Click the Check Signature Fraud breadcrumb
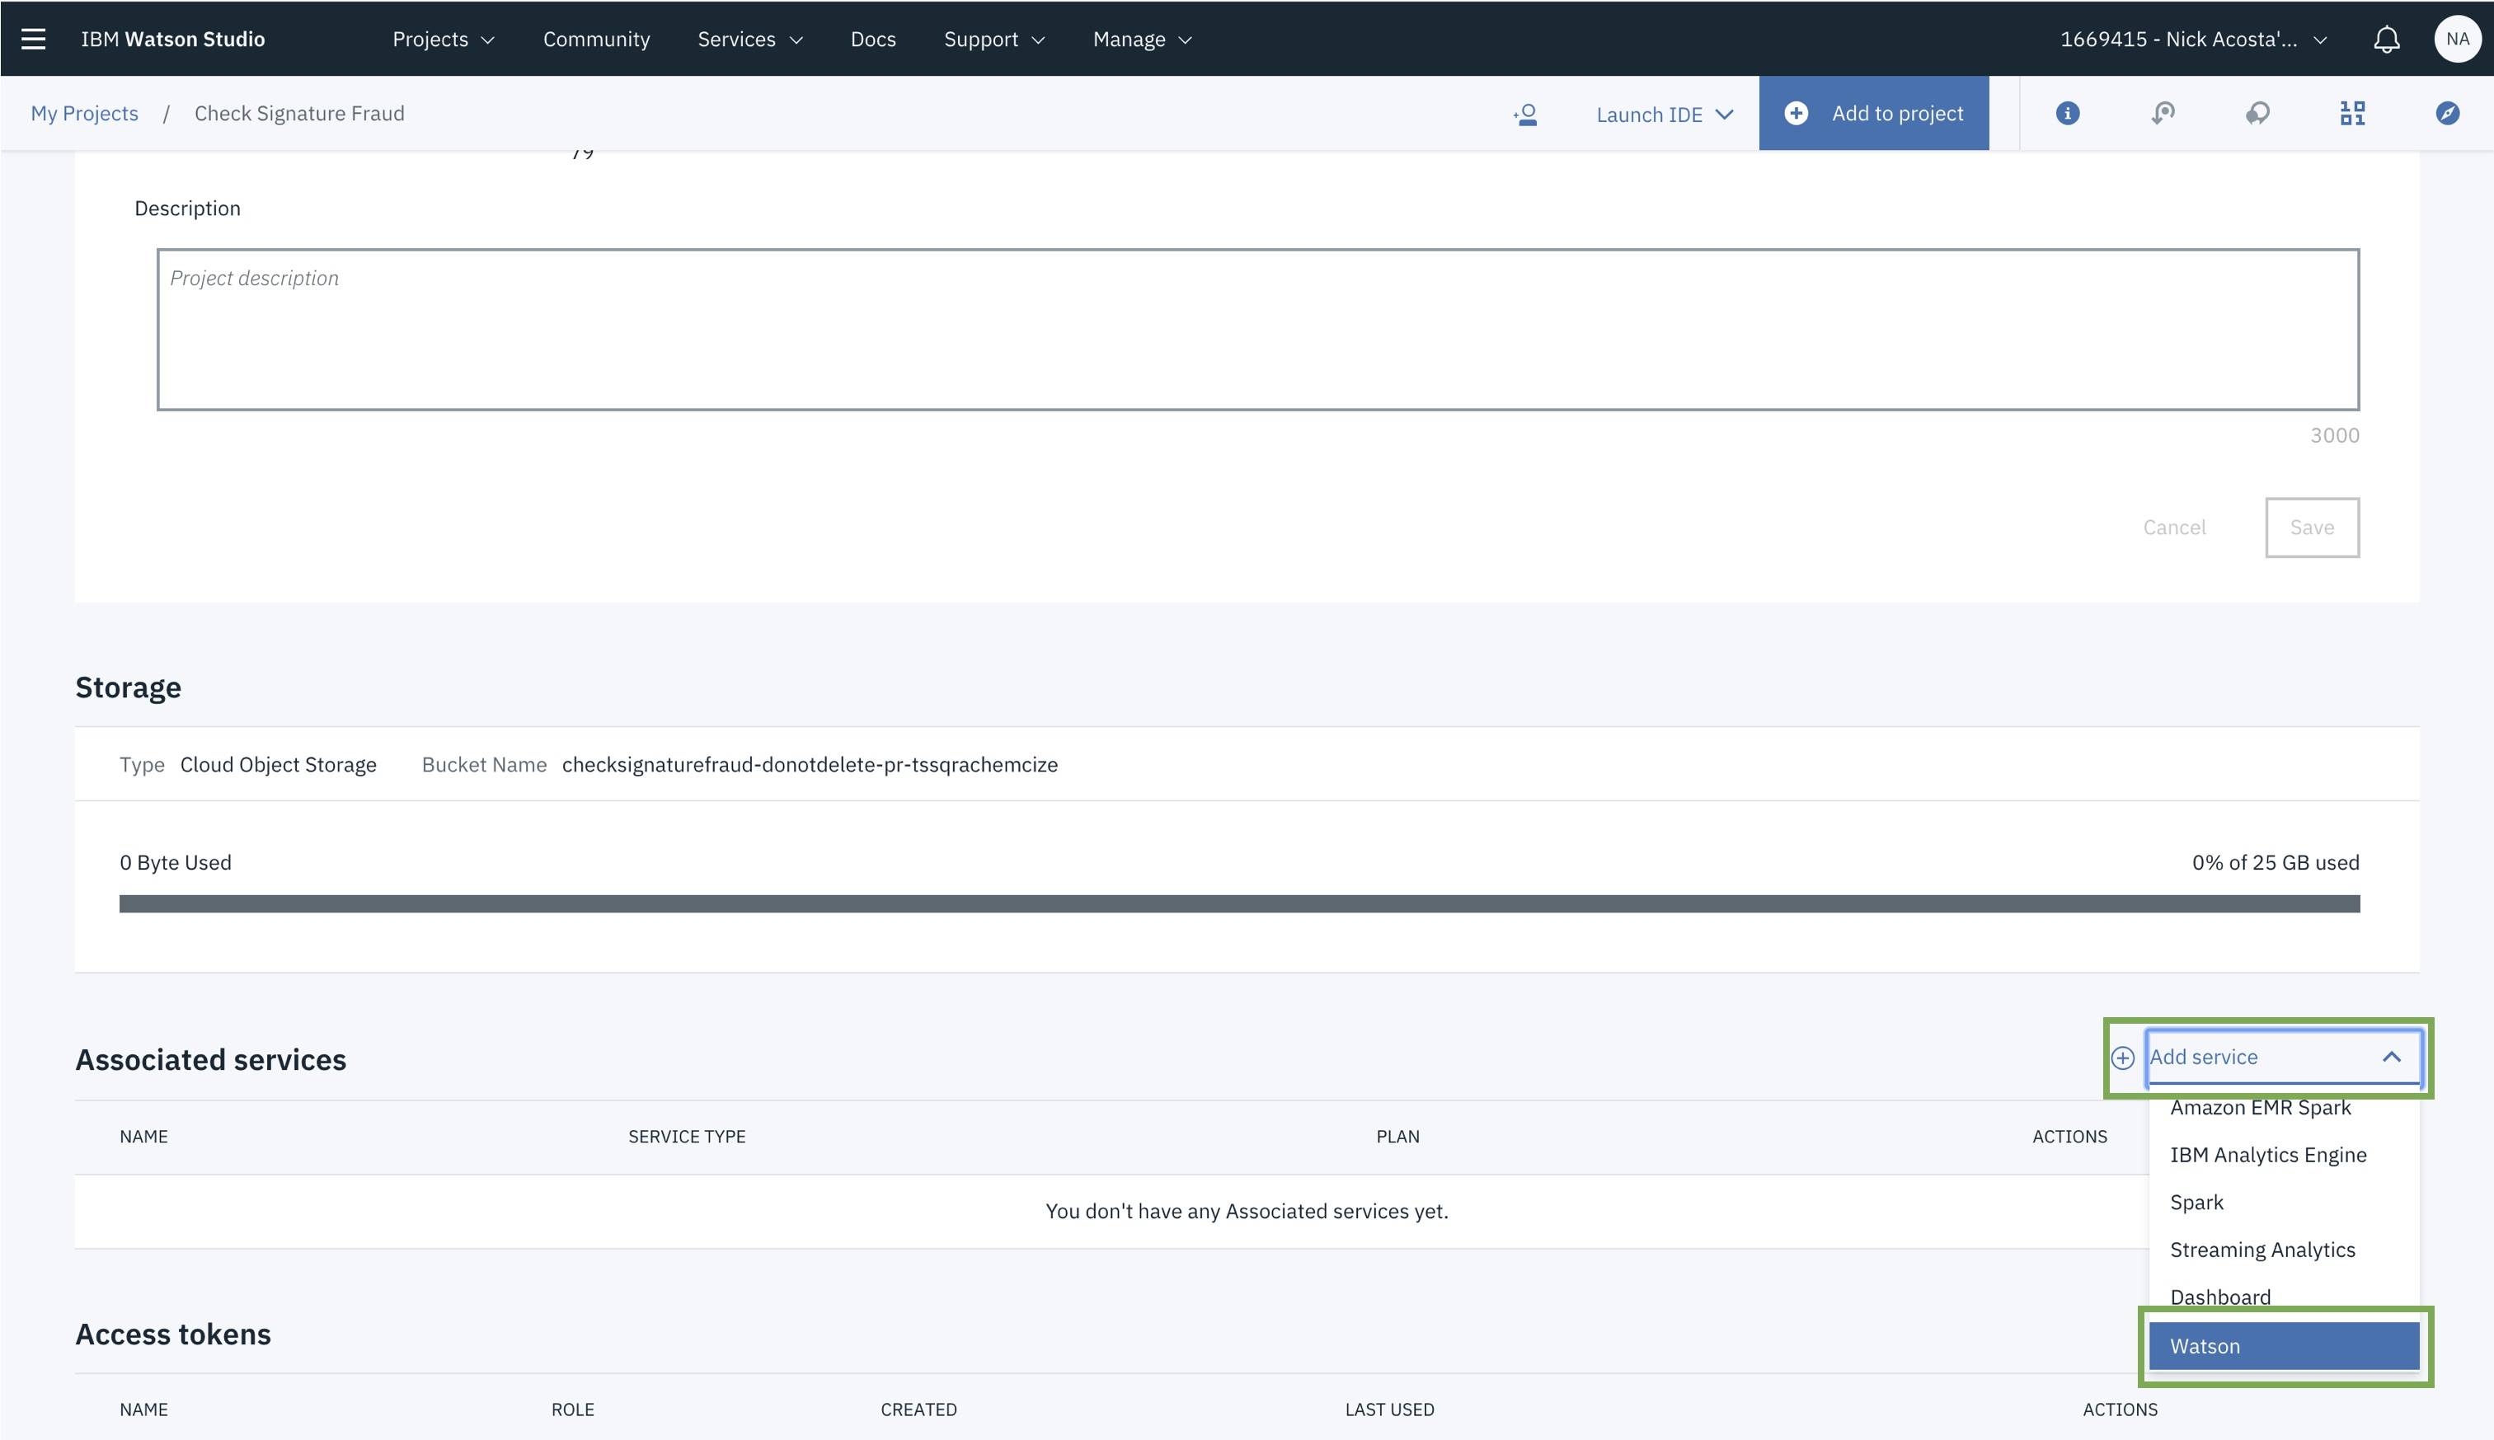2494x1440 pixels. click(x=298, y=113)
